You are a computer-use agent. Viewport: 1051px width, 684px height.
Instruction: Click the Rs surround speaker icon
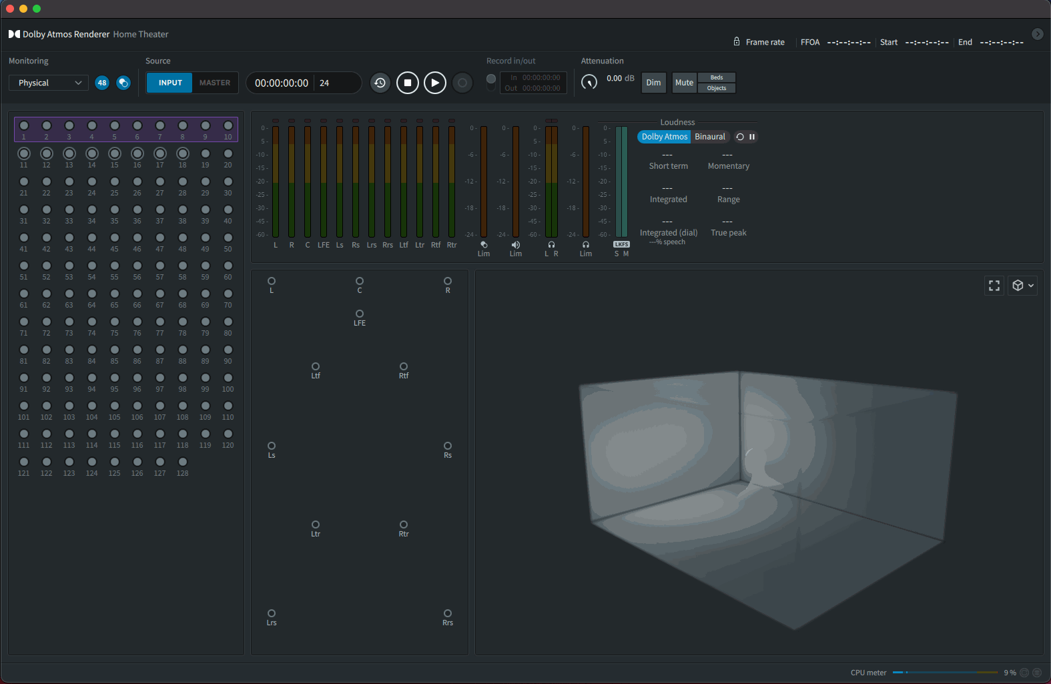tap(448, 446)
